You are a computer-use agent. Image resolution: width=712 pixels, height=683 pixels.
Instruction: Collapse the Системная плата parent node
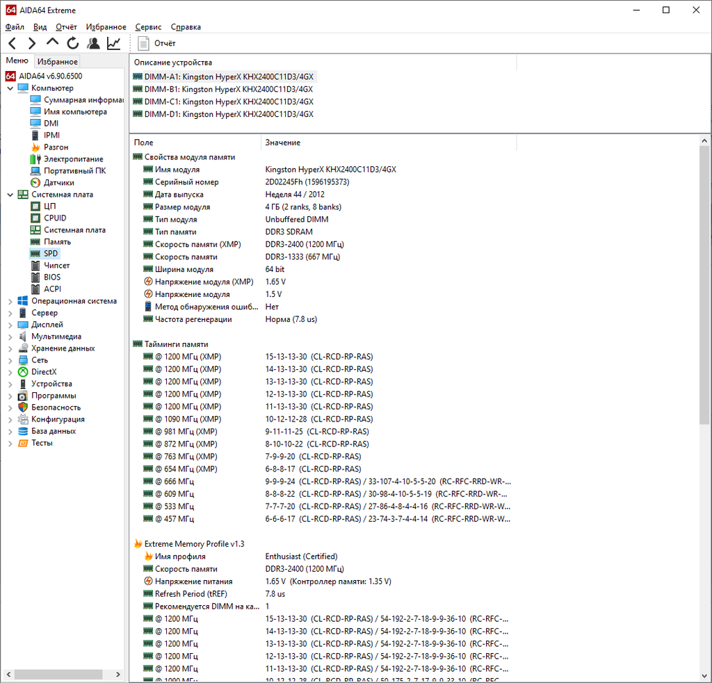[10, 194]
